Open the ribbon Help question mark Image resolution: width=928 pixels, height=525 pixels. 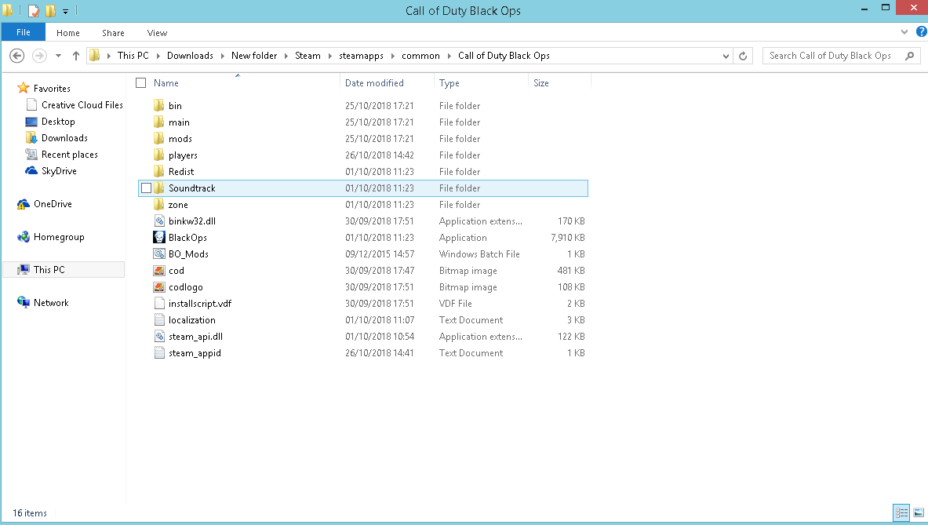[921, 32]
